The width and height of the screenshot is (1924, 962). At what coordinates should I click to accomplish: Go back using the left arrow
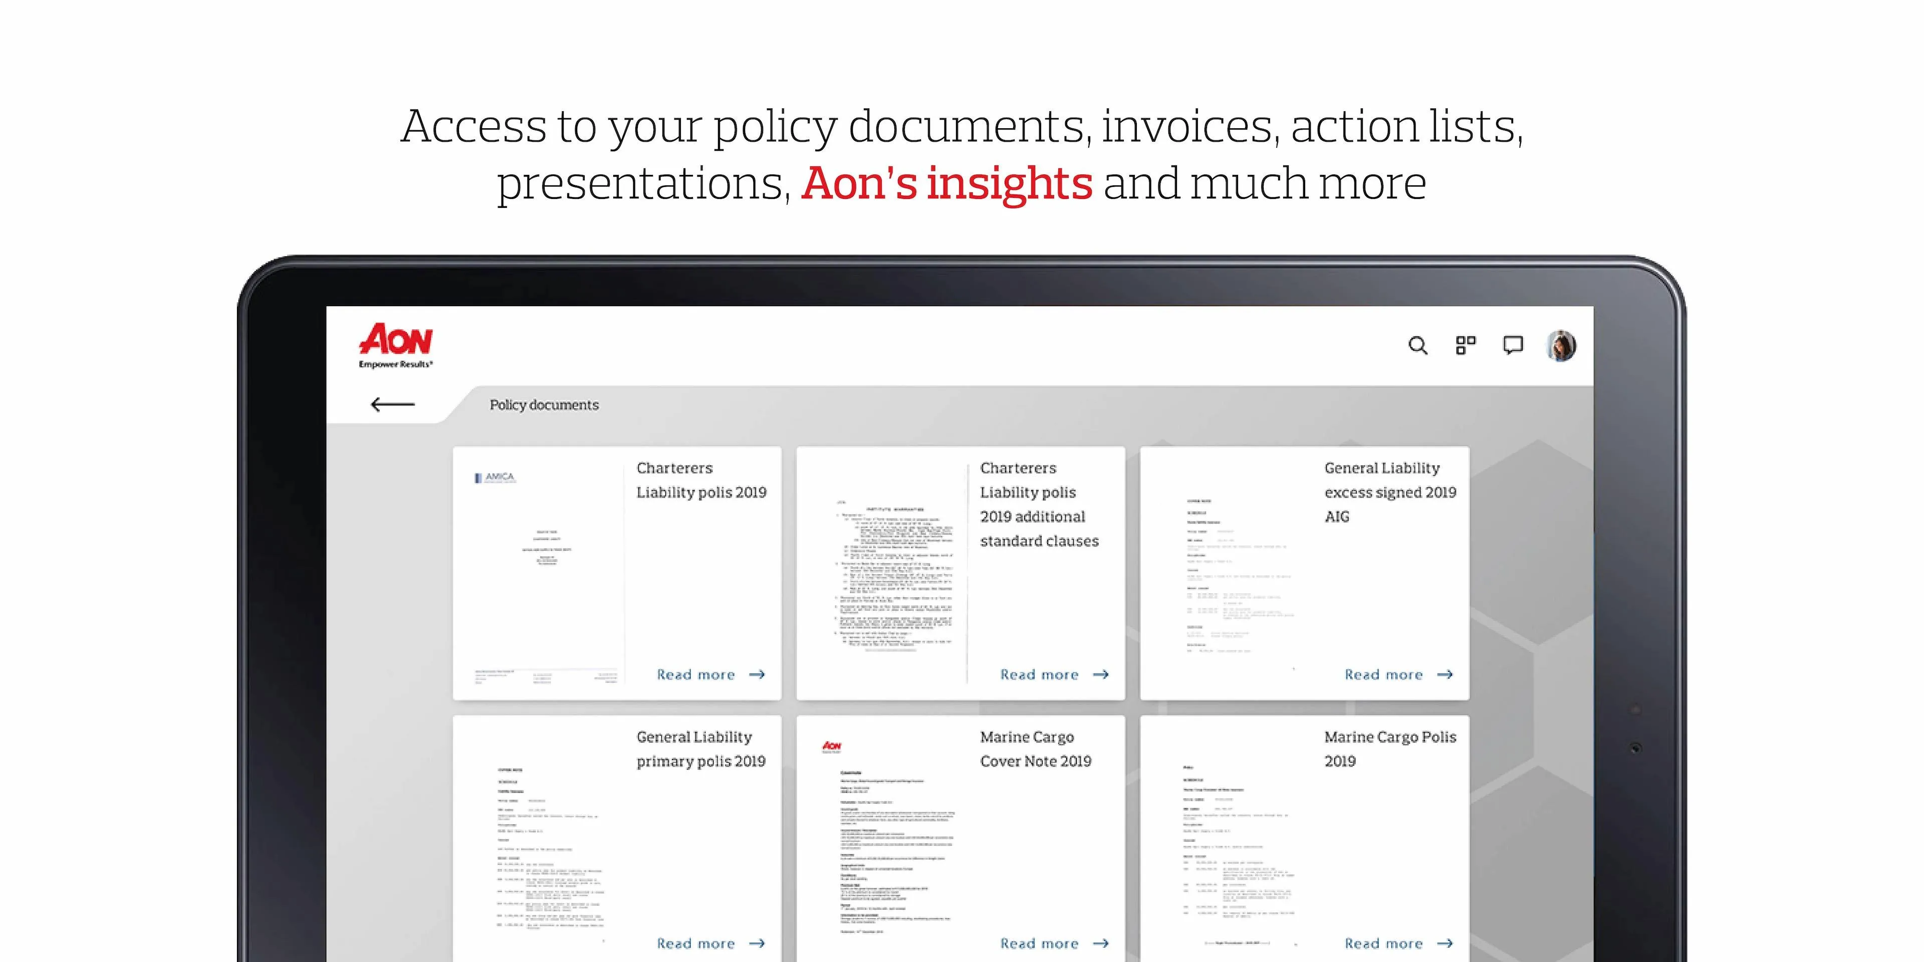(393, 405)
